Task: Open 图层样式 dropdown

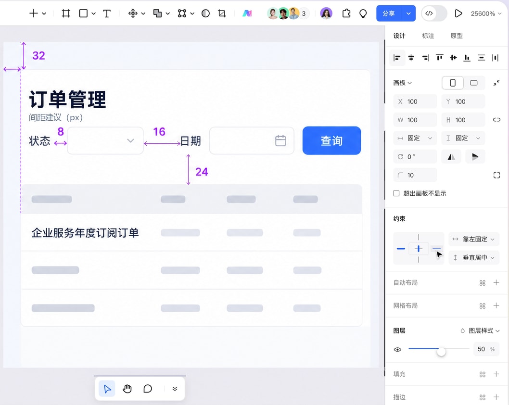Action: pyautogui.click(x=481, y=330)
